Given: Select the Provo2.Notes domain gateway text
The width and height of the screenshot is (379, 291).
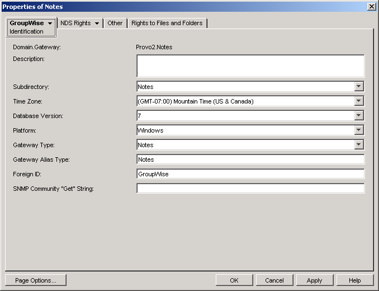Looking at the screenshot, I should (154, 47).
